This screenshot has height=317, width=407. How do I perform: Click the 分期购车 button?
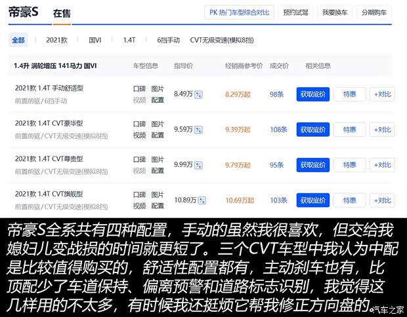point(374,12)
